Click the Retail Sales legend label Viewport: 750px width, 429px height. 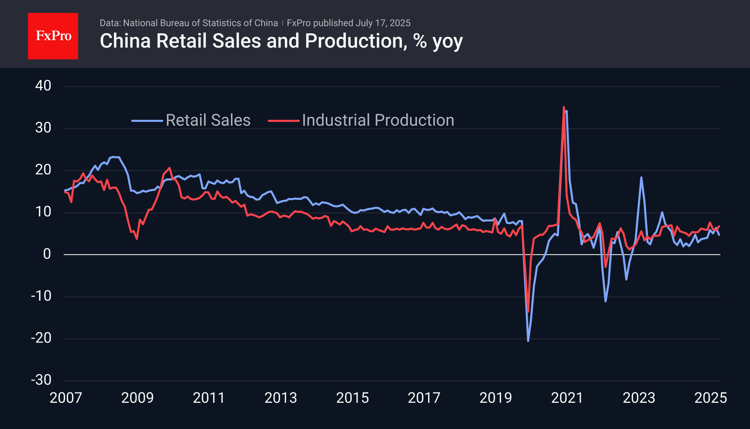(x=208, y=120)
